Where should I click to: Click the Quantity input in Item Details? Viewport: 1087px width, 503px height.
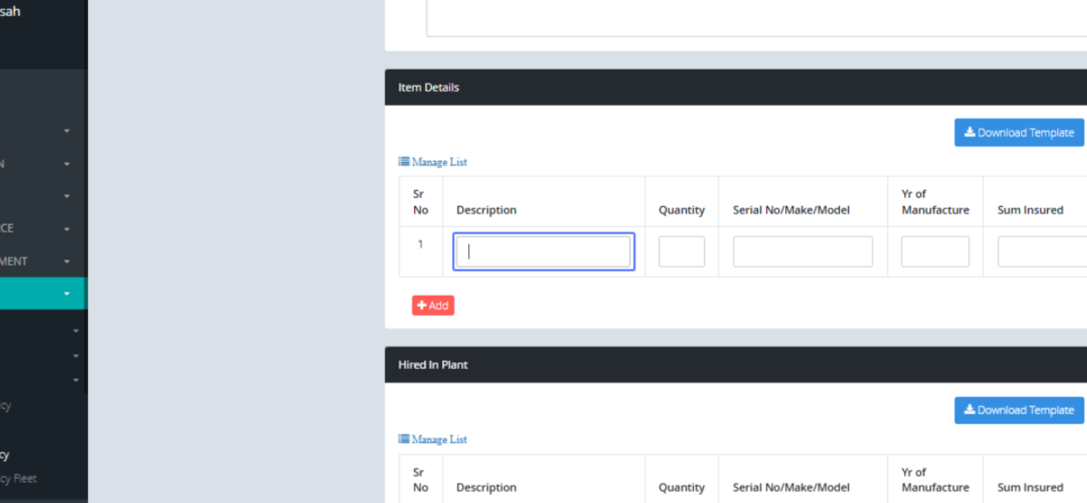(681, 251)
